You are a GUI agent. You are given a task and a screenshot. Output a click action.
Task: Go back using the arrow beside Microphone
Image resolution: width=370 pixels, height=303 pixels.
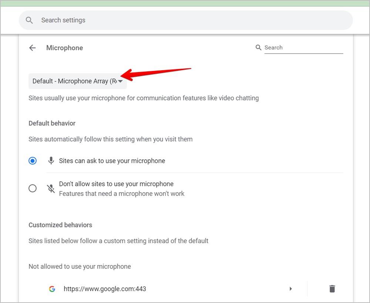tap(32, 48)
